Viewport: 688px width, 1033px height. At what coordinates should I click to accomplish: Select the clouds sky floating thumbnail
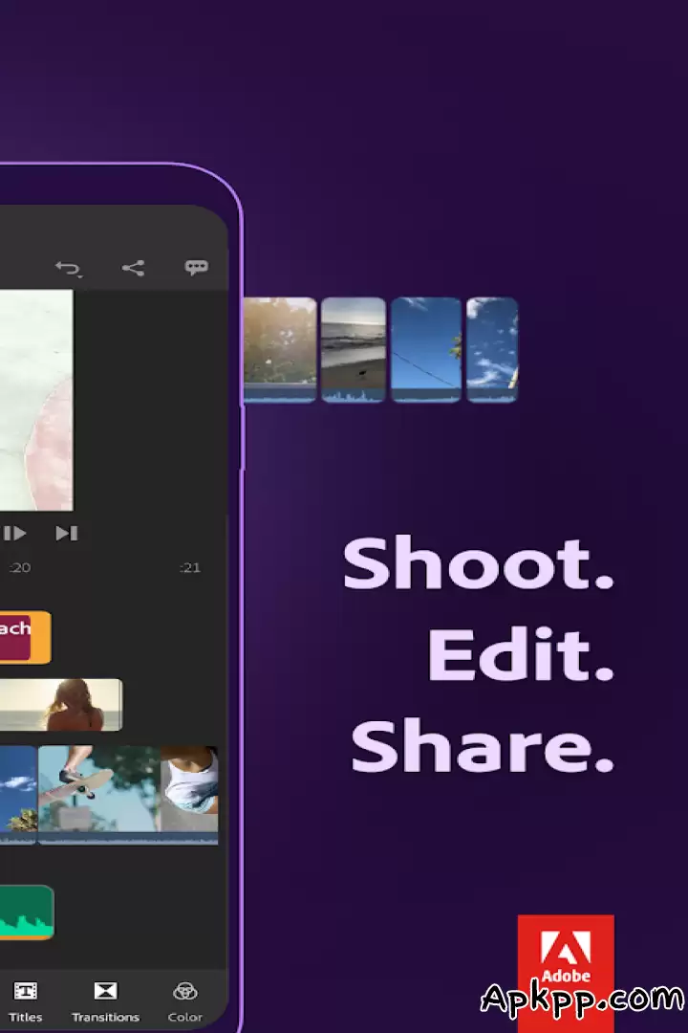492,350
